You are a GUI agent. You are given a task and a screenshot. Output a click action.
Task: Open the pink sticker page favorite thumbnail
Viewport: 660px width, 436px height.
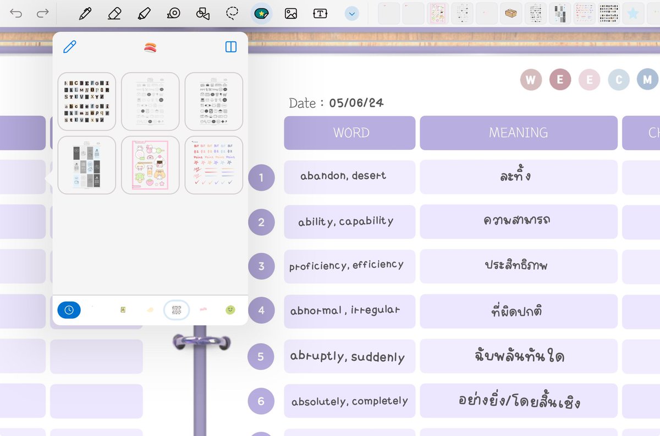coord(438,13)
